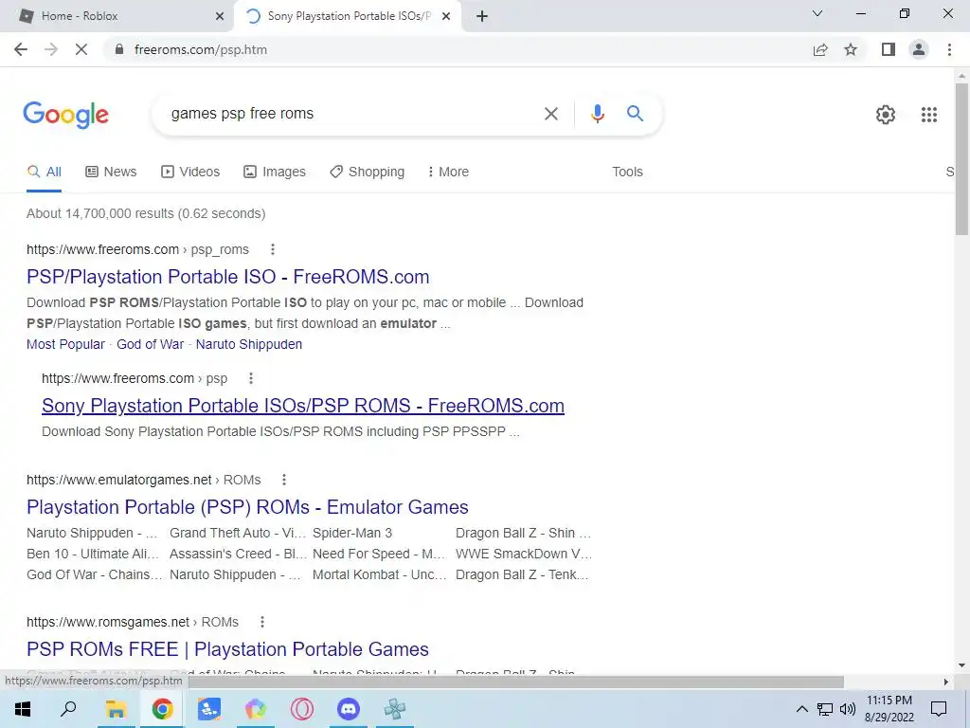Open God of War sitelink
970x728 pixels.
(x=151, y=344)
